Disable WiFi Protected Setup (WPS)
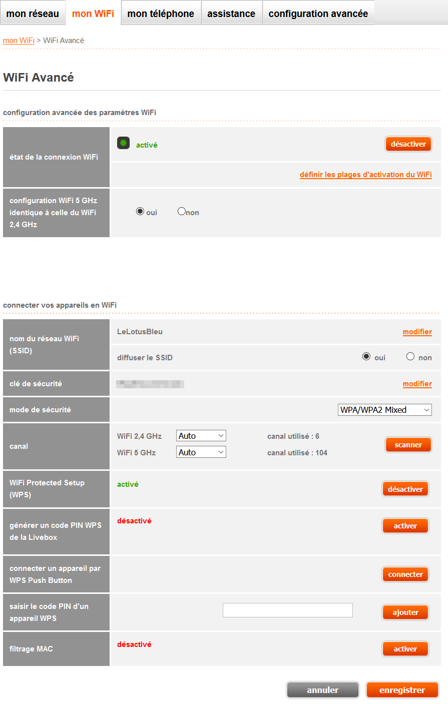Screen dimensions: 448x704 point(405,488)
